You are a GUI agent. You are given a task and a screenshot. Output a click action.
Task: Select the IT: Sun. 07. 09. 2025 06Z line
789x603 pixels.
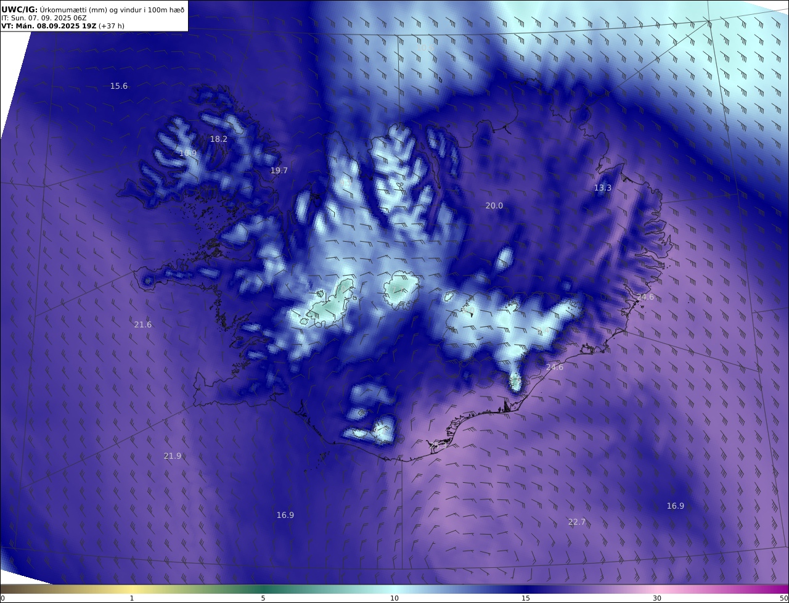[44, 18]
